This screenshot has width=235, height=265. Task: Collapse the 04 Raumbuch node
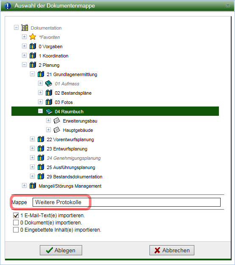(41, 111)
